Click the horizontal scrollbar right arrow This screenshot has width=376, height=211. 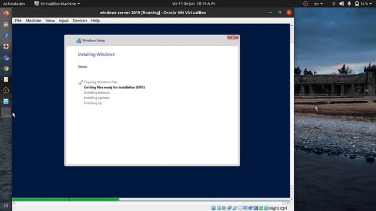(288, 203)
